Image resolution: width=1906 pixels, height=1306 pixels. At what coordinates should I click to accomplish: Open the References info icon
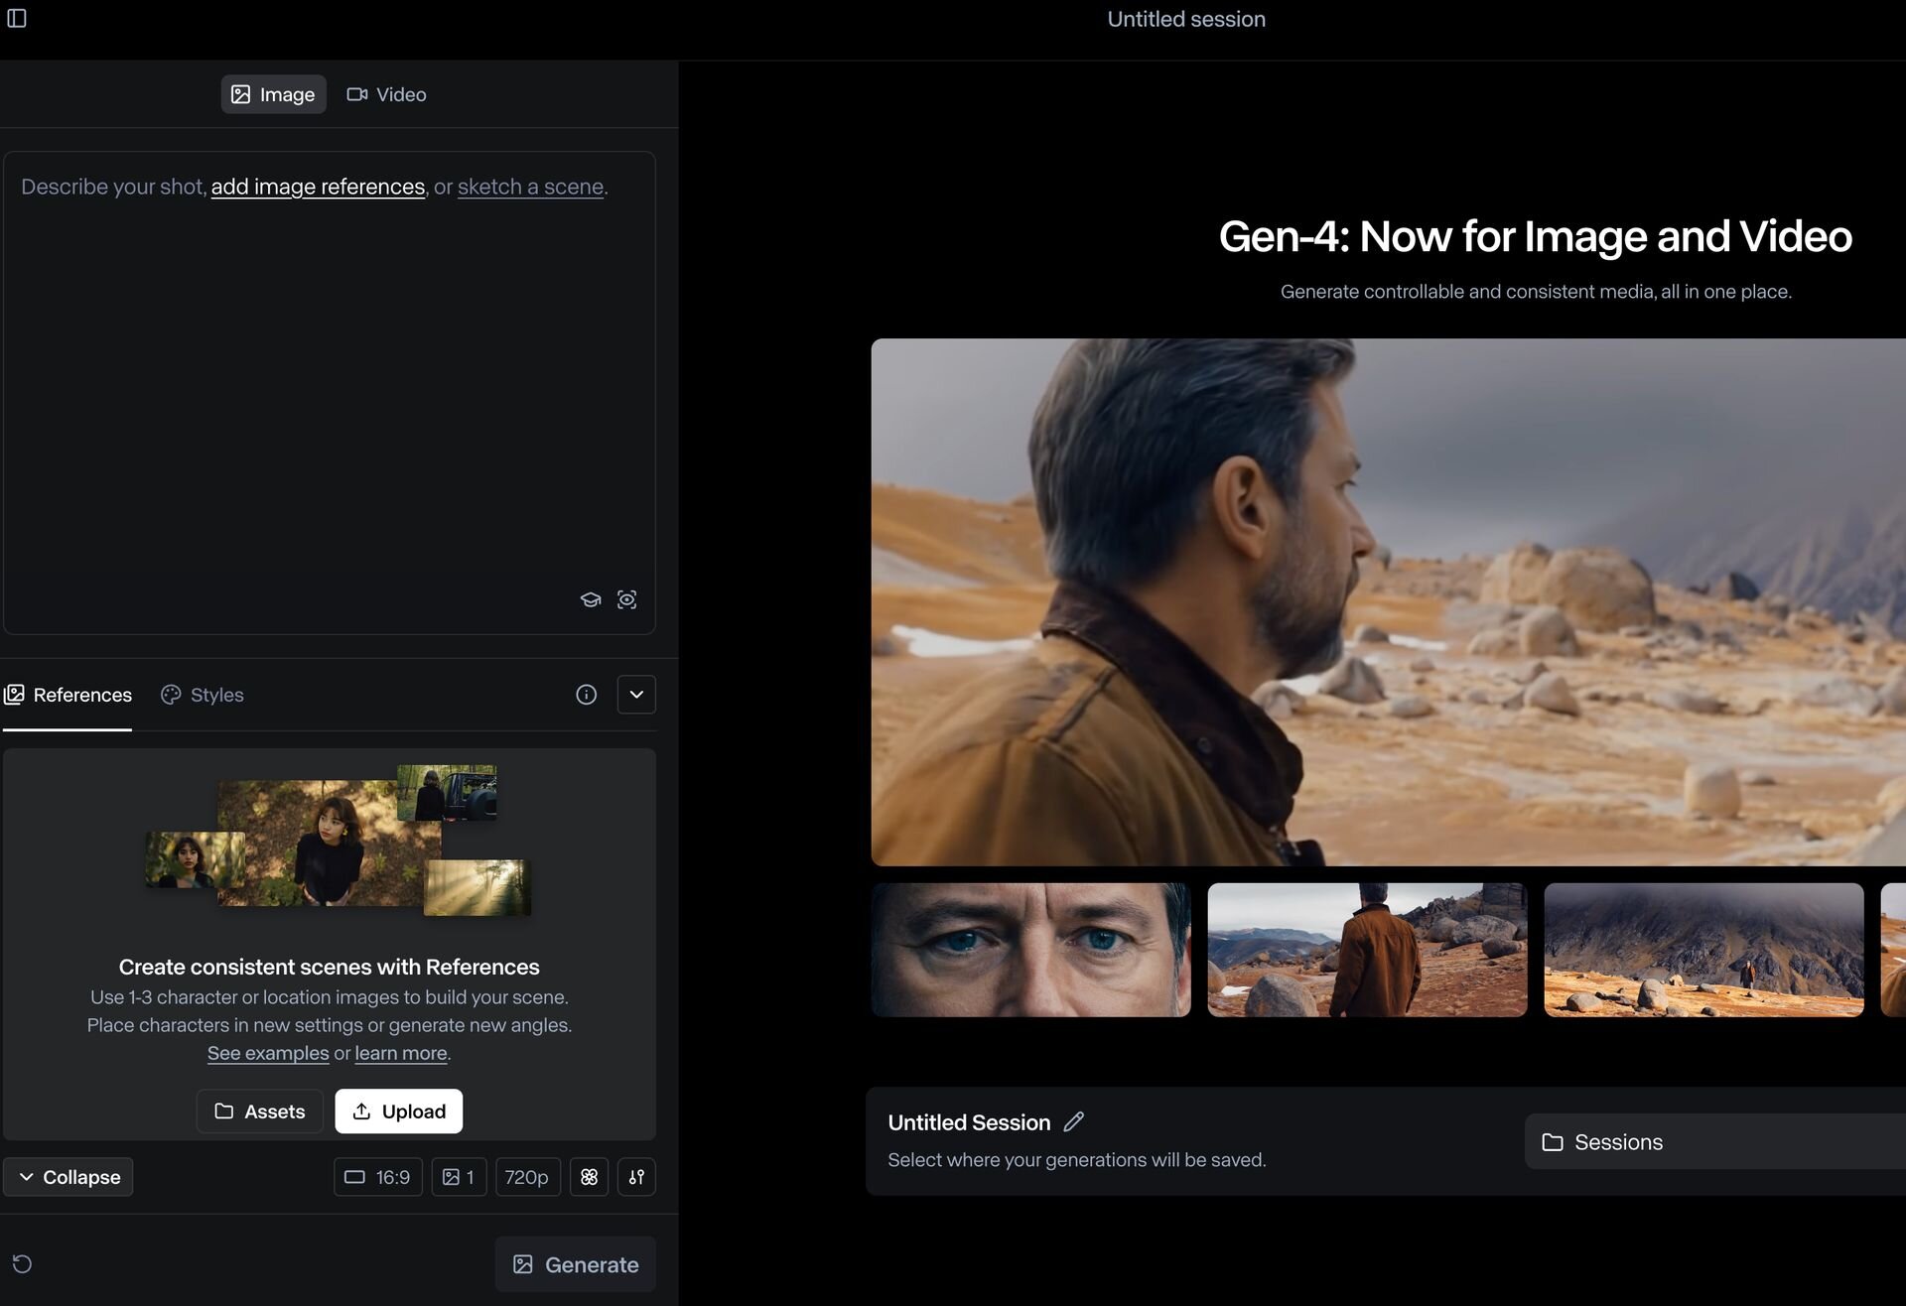tap(586, 695)
